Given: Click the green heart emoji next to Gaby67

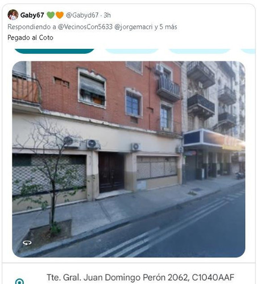Looking at the screenshot, I should pyautogui.click(x=51, y=15).
